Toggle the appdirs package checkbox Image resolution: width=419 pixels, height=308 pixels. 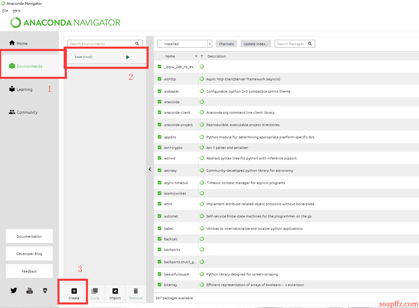coord(160,137)
